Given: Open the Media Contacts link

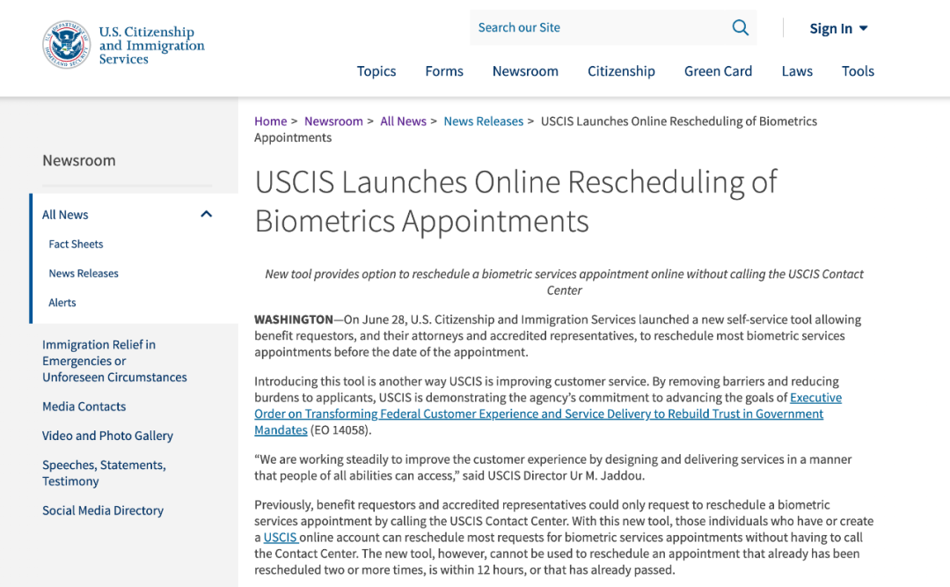Looking at the screenshot, I should coord(84,407).
